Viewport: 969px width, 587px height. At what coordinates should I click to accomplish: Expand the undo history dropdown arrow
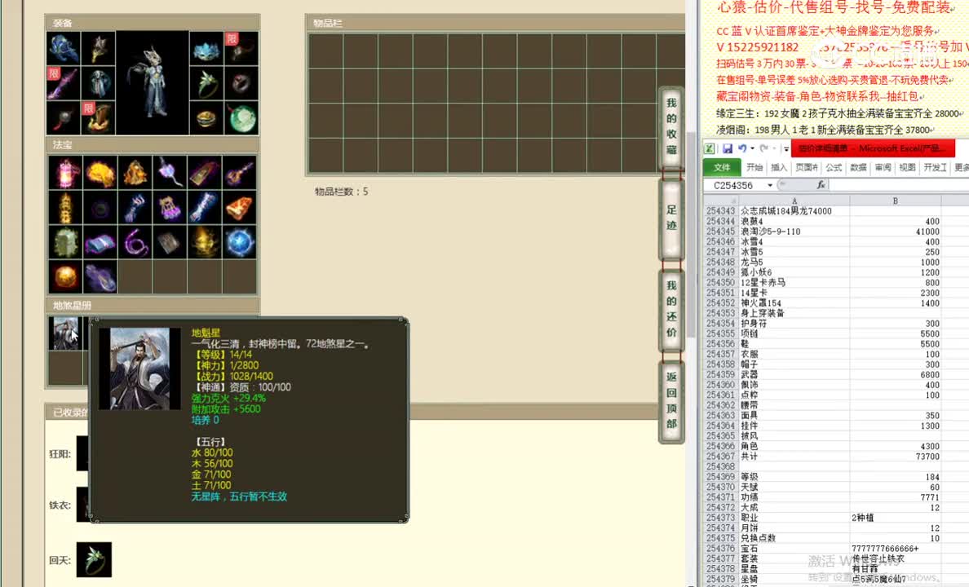[x=752, y=148]
